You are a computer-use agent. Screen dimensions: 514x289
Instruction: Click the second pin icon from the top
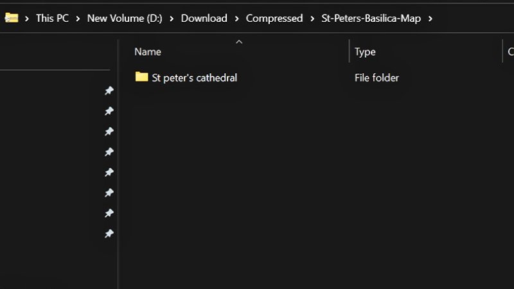click(109, 112)
